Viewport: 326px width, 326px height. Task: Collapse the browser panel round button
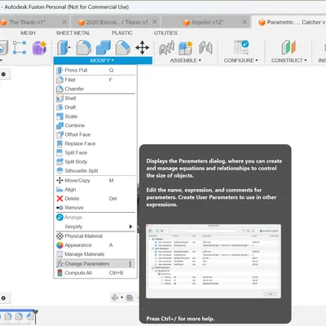coord(3,74)
